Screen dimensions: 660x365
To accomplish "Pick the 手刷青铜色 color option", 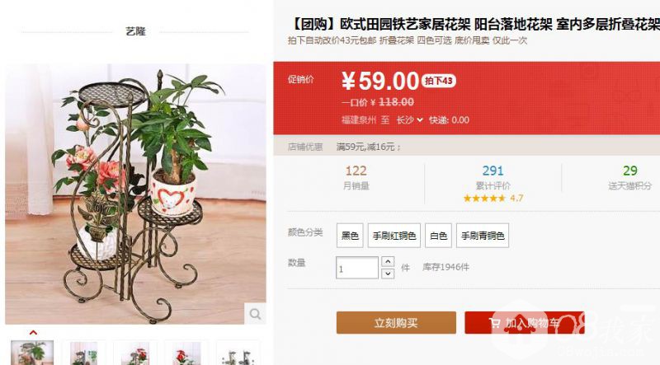I will tap(483, 236).
